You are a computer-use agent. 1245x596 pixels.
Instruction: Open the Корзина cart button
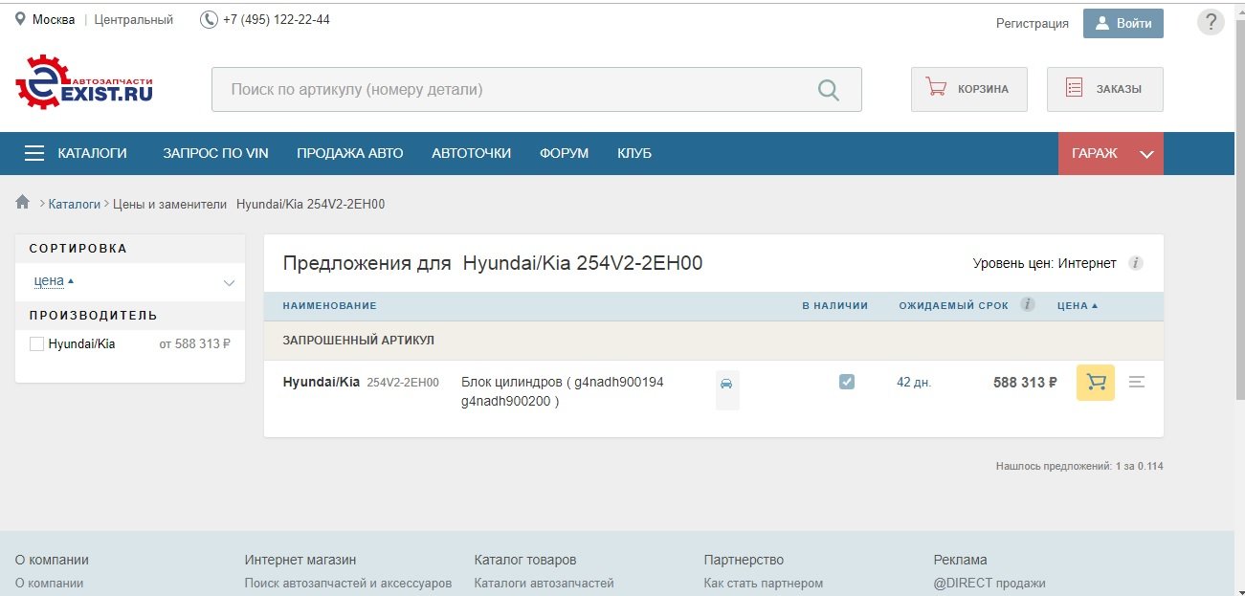click(968, 89)
